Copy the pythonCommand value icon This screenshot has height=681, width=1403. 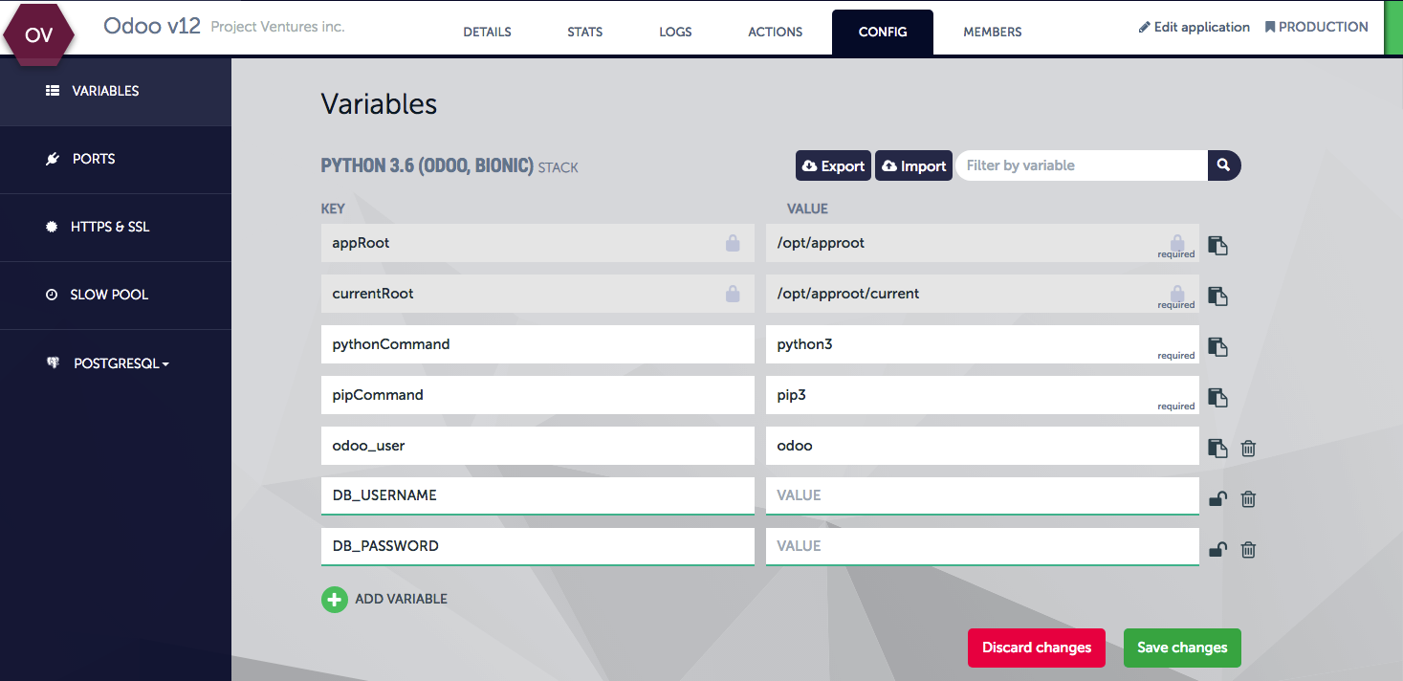point(1217,347)
